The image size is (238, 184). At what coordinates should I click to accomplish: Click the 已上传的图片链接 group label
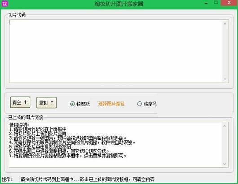26,117
